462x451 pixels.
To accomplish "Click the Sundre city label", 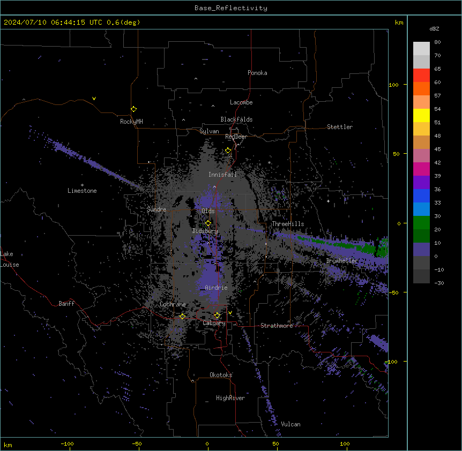I will 157,209.
